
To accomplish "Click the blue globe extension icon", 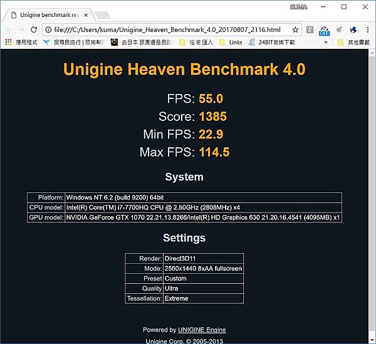I will click(x=353, y=29).
